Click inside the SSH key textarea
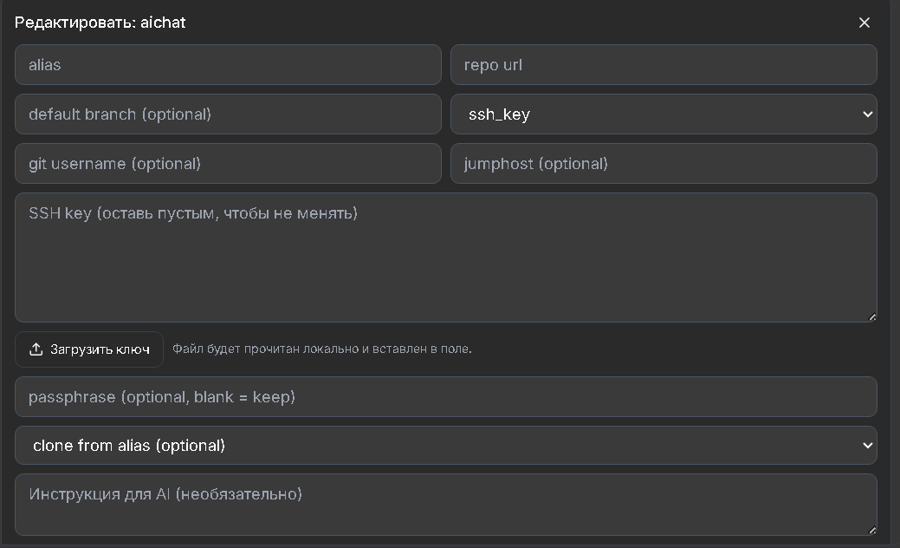This screenshot has width=900, height=548. pos(446,258)
